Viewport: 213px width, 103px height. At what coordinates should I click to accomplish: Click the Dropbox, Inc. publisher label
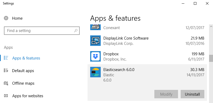click(x=115, y=59)
